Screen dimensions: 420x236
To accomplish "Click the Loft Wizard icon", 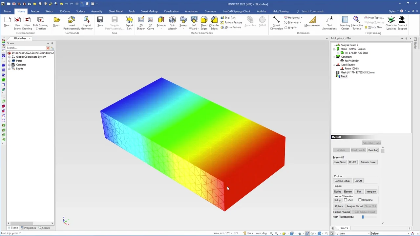I will (194, 20).
